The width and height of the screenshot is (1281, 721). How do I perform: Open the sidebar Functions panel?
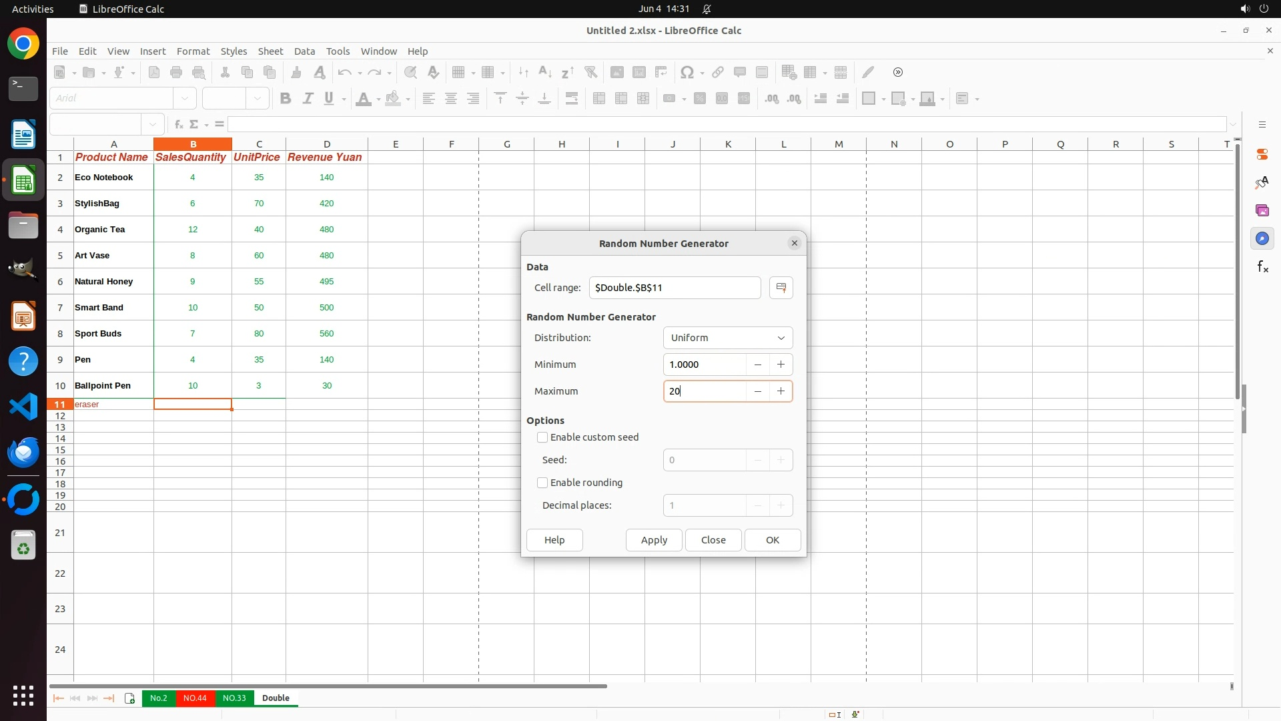(1262, 267)
